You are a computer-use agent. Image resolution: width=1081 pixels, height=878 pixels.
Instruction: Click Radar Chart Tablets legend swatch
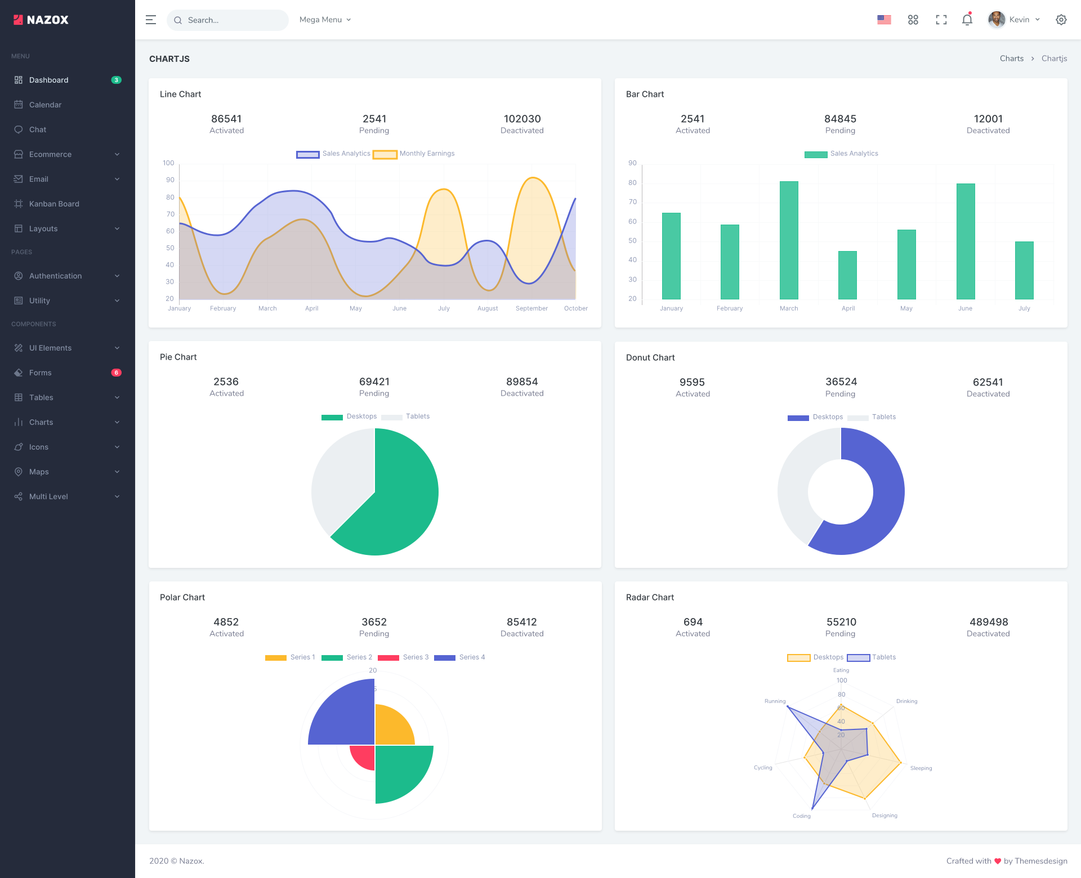pos(859,657)
